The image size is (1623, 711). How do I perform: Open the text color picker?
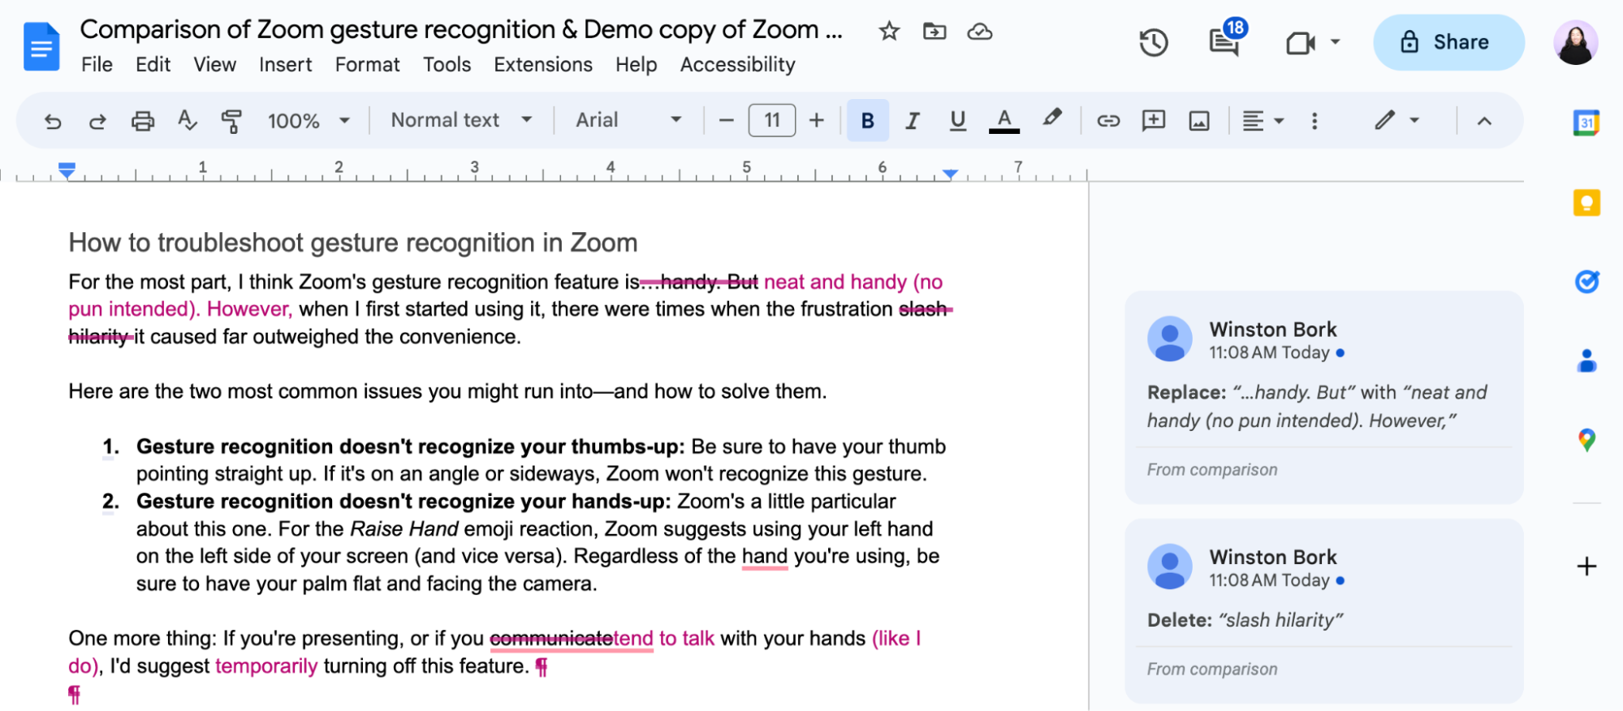(x=1004, y=121)
